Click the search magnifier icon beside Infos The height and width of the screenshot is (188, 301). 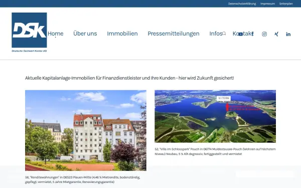pyautogui.click(x=224, y=34)
